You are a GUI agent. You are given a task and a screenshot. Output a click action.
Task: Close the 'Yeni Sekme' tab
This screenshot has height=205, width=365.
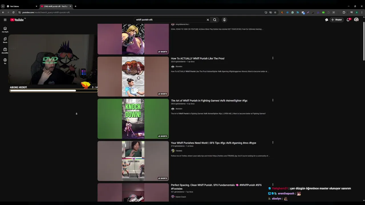coord(36,6)
